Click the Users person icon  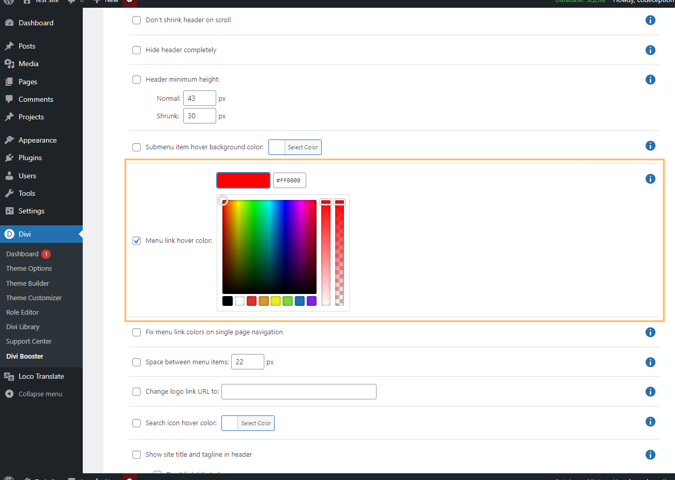(x=9, y=176)
